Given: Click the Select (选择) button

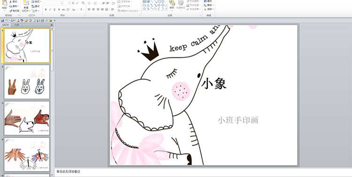Looking at the screenshot, I should 209,9.
